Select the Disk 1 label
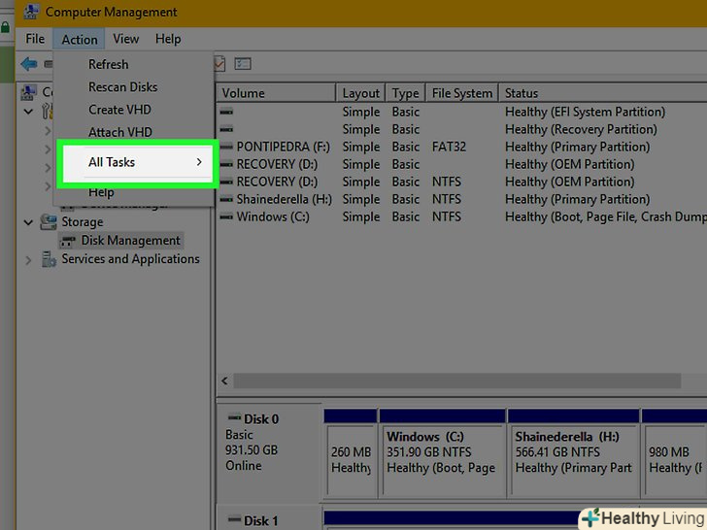The height and width of the screenshot is (530, 707). tap(260, 521)
